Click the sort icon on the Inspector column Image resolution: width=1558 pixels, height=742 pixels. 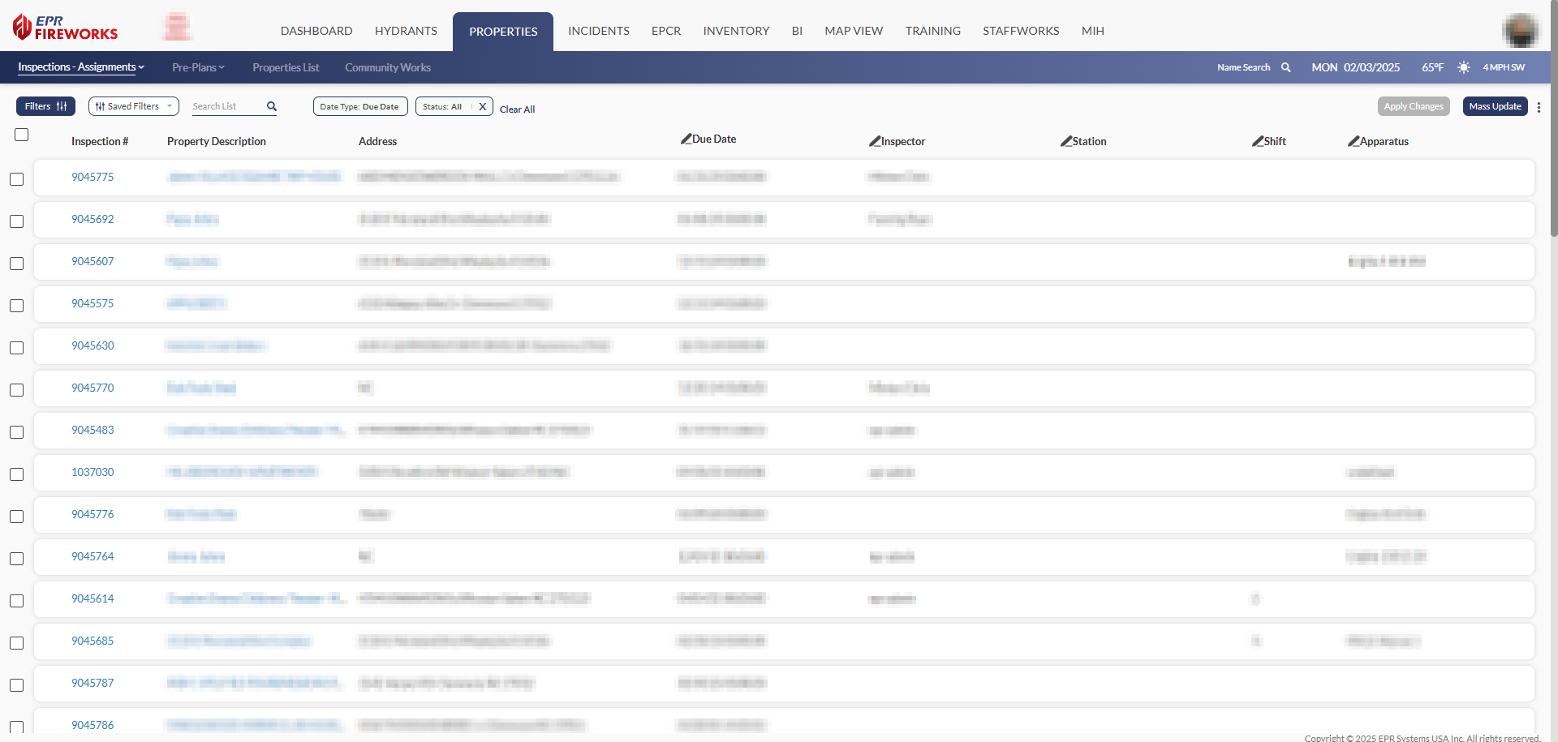(875, 141)
